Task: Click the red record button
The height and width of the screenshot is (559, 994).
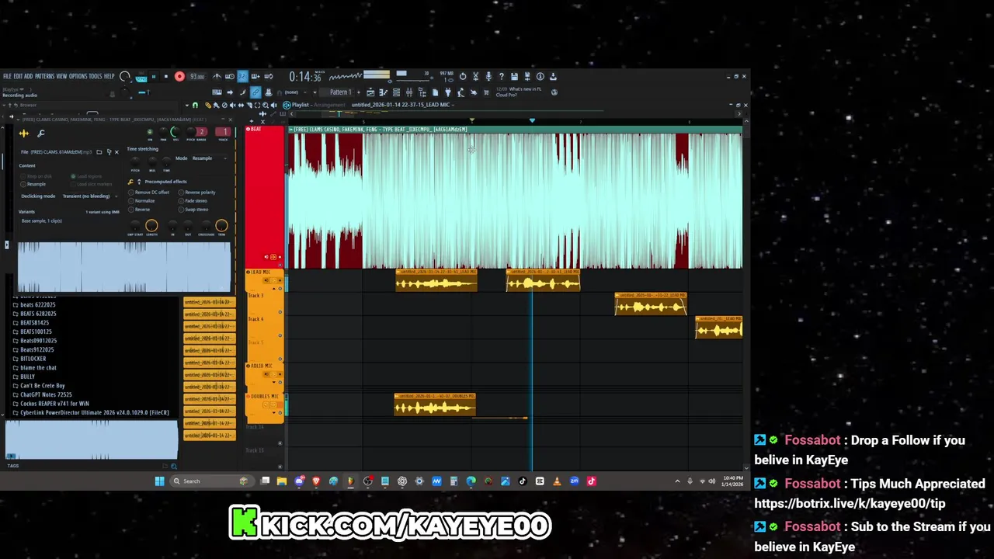Action: 179,76
